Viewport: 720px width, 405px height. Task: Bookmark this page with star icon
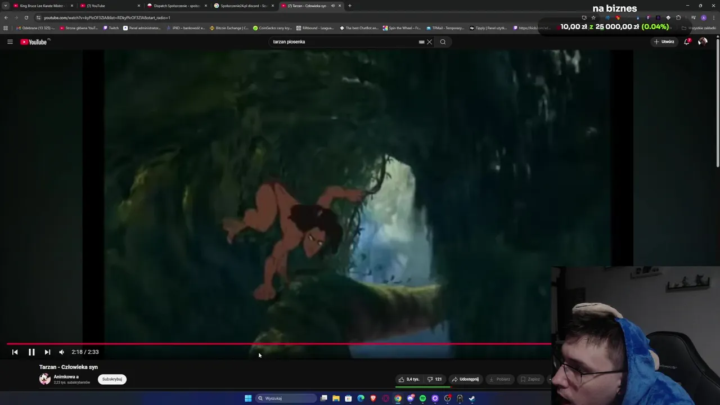click(593, 17)
